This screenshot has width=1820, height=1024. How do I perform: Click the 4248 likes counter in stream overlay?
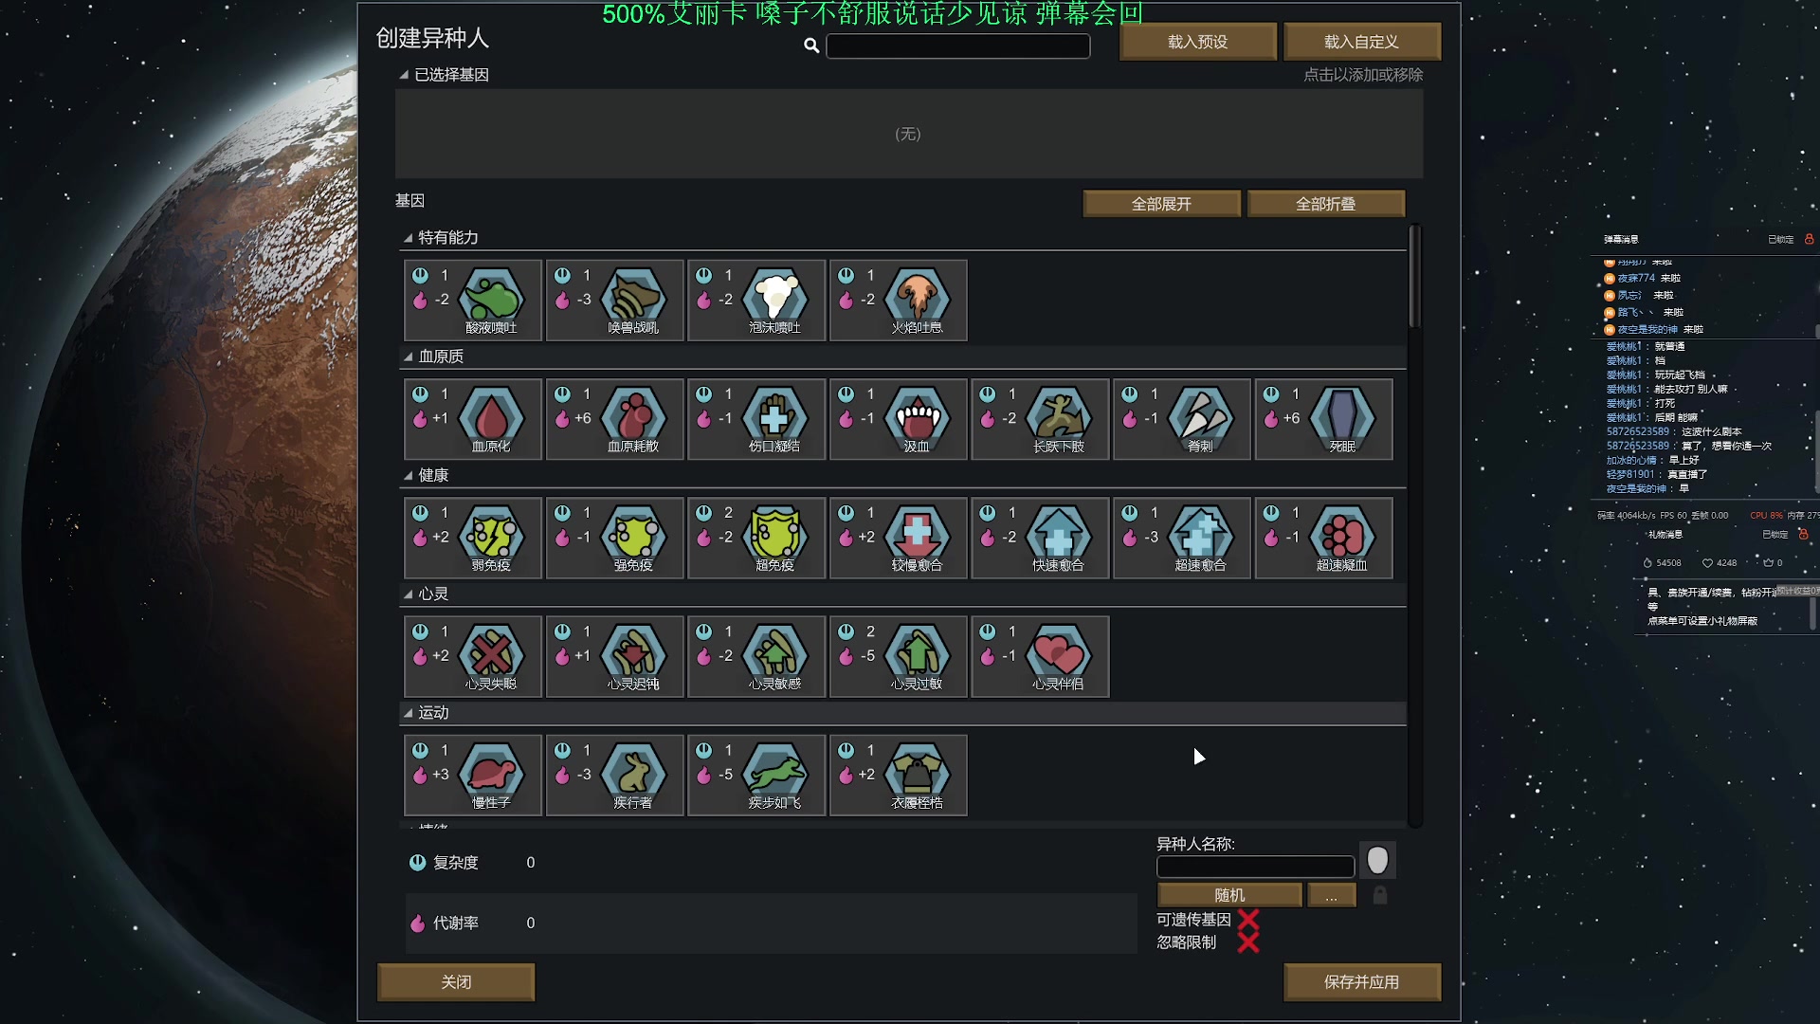(x=1720, y=563)
